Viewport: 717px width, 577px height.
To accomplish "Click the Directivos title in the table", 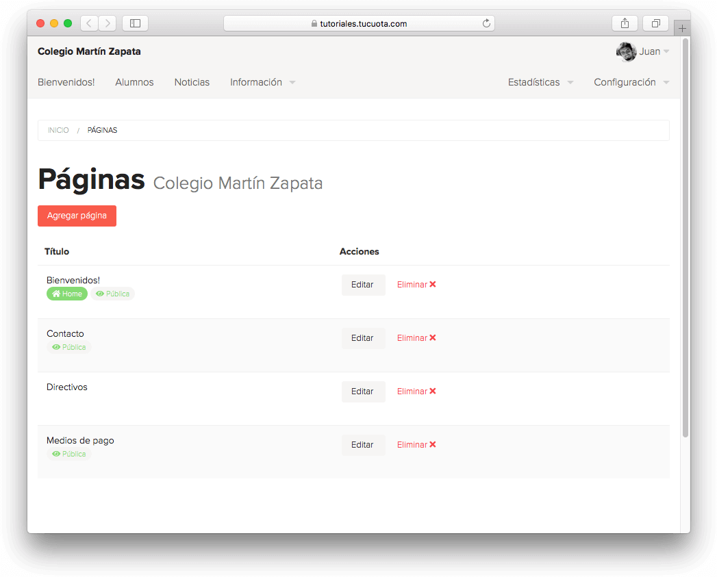I will pyautogui.click(x=66, y=387).
